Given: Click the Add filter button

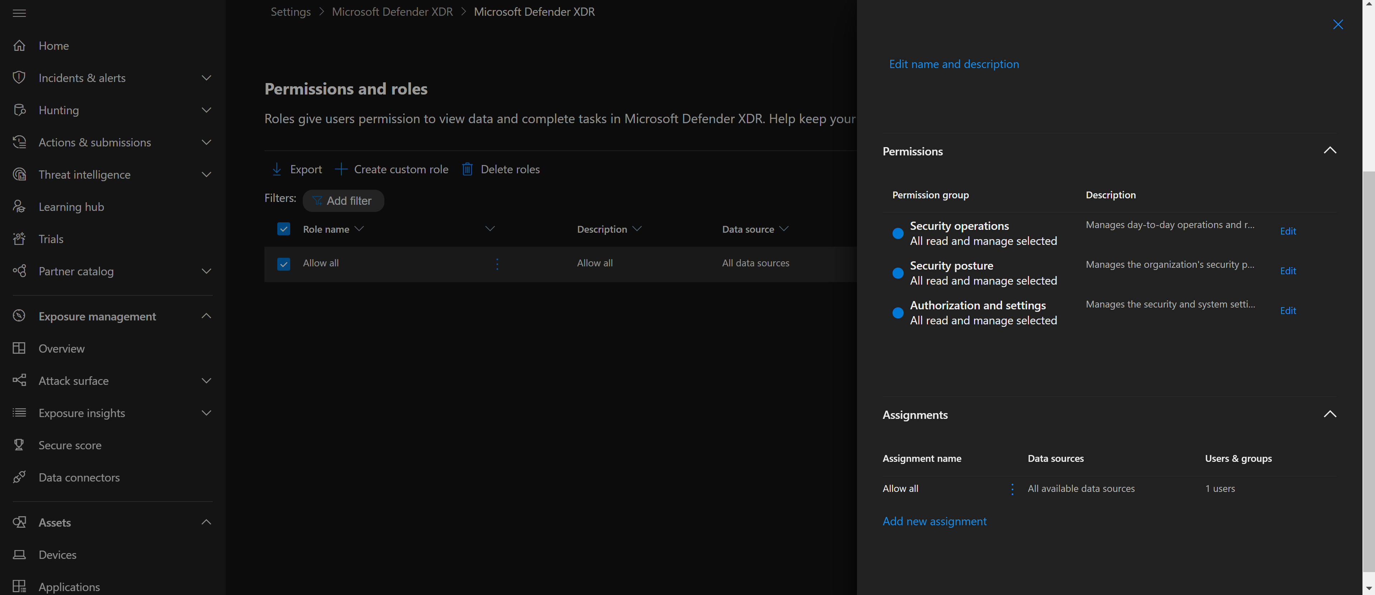Looking at the screenshot, I should [x=343, y=201].
